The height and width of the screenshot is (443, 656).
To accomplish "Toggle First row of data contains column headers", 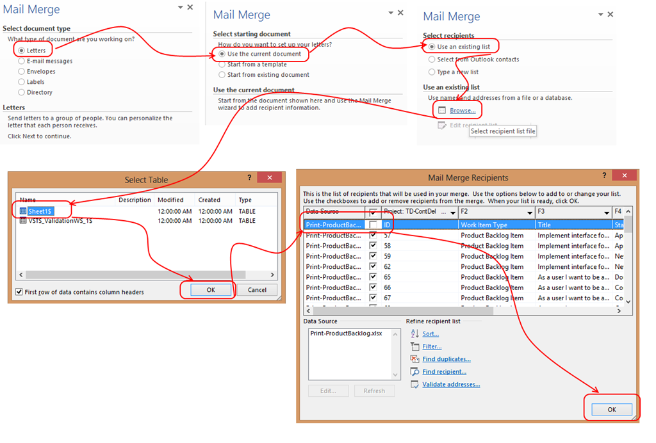I will click(x=19, y=292).
